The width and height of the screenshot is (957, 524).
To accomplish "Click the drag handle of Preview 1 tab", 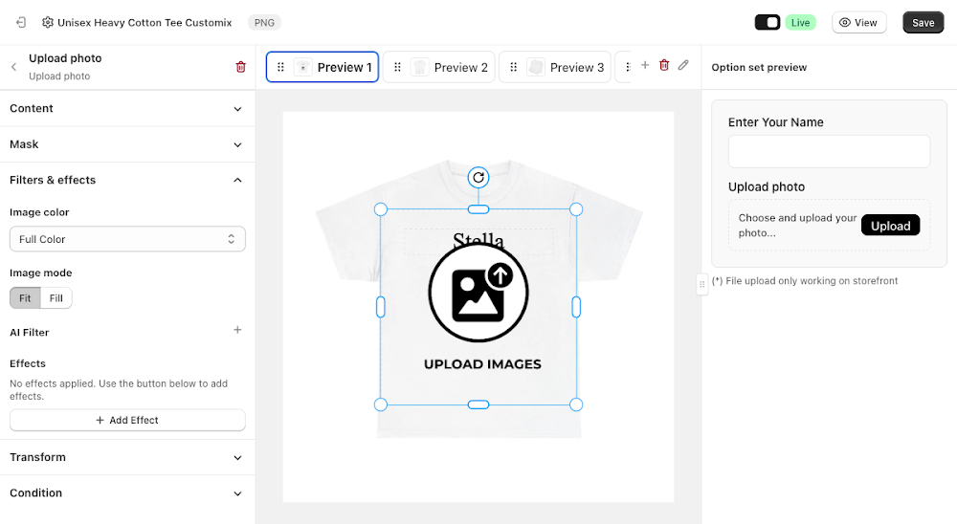I will click(x=280, y=67).
